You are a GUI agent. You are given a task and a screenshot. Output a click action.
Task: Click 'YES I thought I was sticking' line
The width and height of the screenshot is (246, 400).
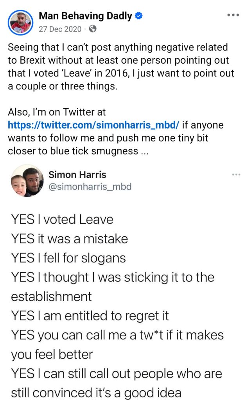click(x=113, y=277)
